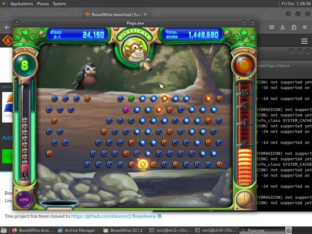Open the Applications menu
Image resolution: width=312 pixels, height=234 pixels.
click(22, 4)
